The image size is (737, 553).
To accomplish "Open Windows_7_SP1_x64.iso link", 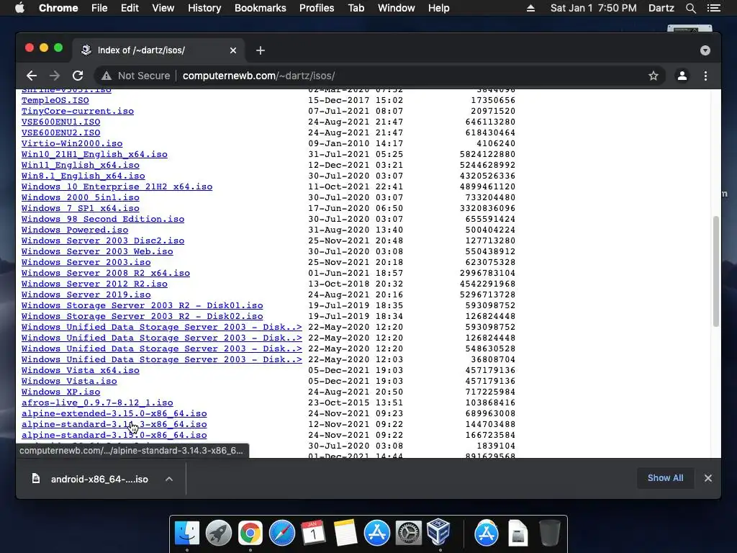I will point(81,208).
